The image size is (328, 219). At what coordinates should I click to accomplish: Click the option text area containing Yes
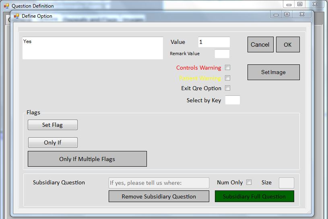[93, 48]
